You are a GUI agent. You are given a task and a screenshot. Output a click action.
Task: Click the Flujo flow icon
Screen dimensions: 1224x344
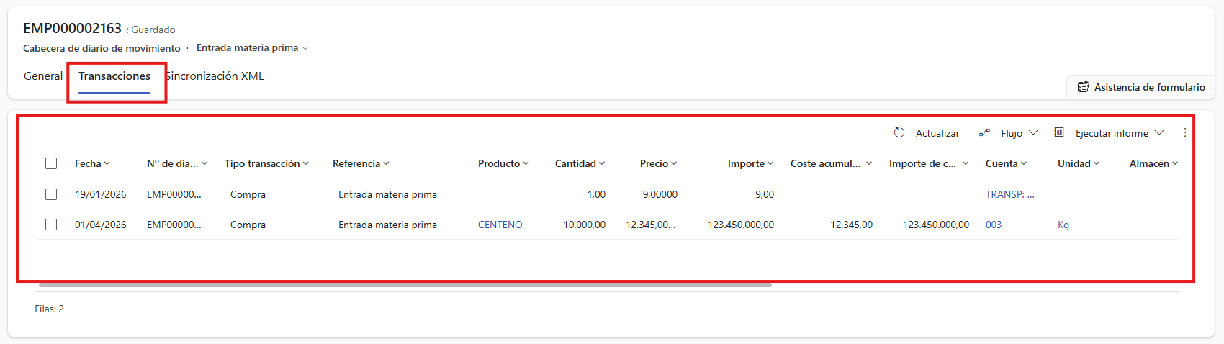point(984,133)
